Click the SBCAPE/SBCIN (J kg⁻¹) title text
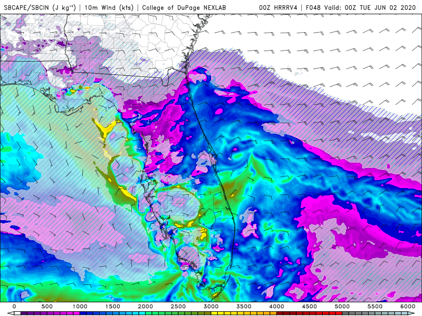This screenshot has width=422, height=316. point(40,7)
